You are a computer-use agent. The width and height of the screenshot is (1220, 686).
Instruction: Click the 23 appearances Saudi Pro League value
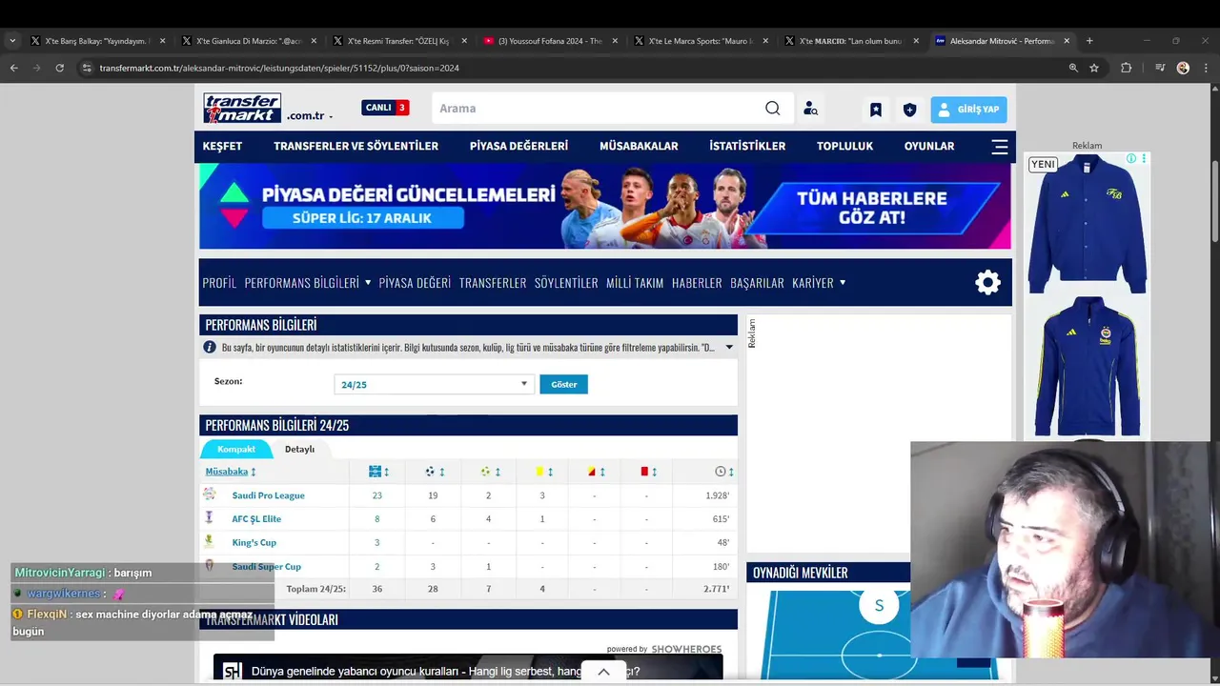click(377, 495)
